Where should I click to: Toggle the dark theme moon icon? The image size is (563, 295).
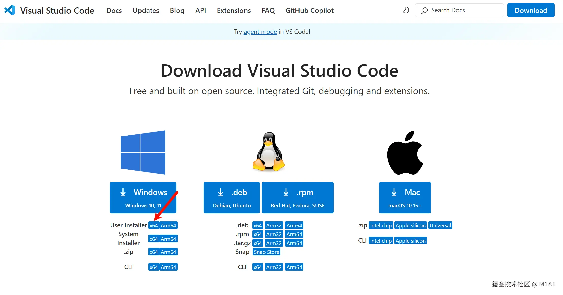point(406,10)
